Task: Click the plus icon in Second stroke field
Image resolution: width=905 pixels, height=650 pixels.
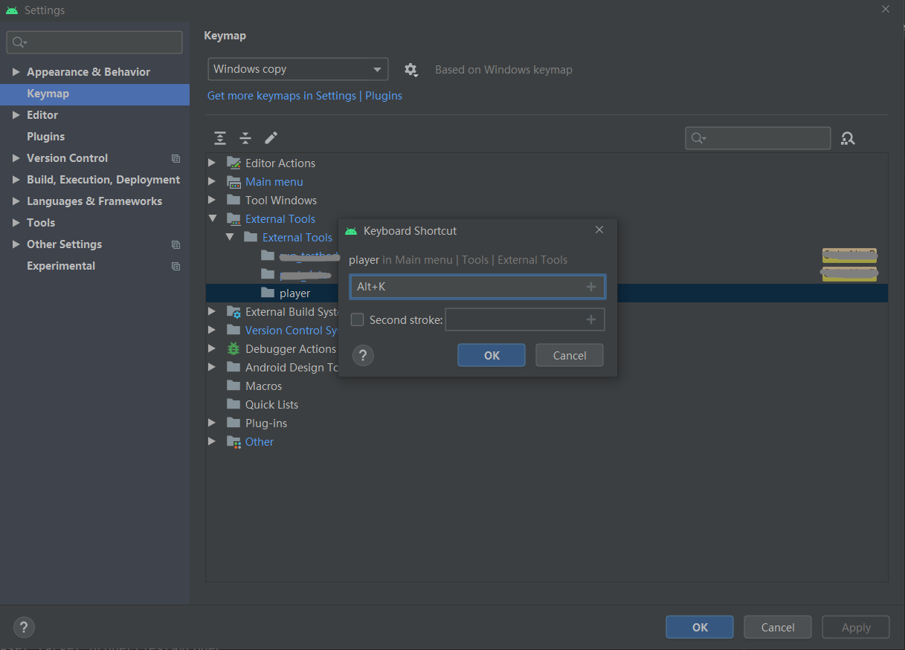Action: [591, 319]
